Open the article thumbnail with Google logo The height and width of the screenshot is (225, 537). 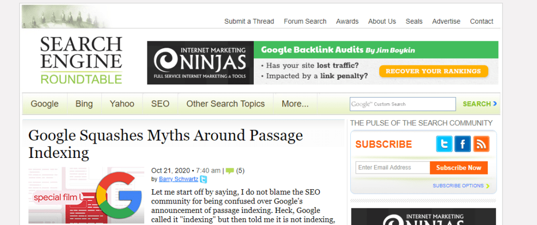tap(87, 195)
